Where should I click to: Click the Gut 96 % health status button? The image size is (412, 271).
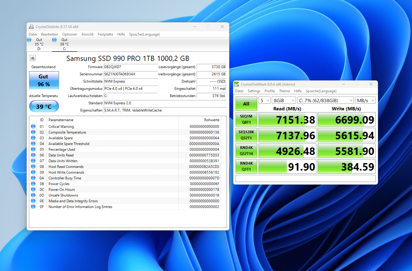click(x=44, y=80)
